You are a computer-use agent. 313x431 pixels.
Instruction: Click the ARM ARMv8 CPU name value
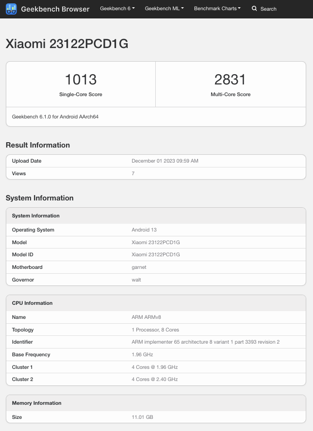pos(144,317)
